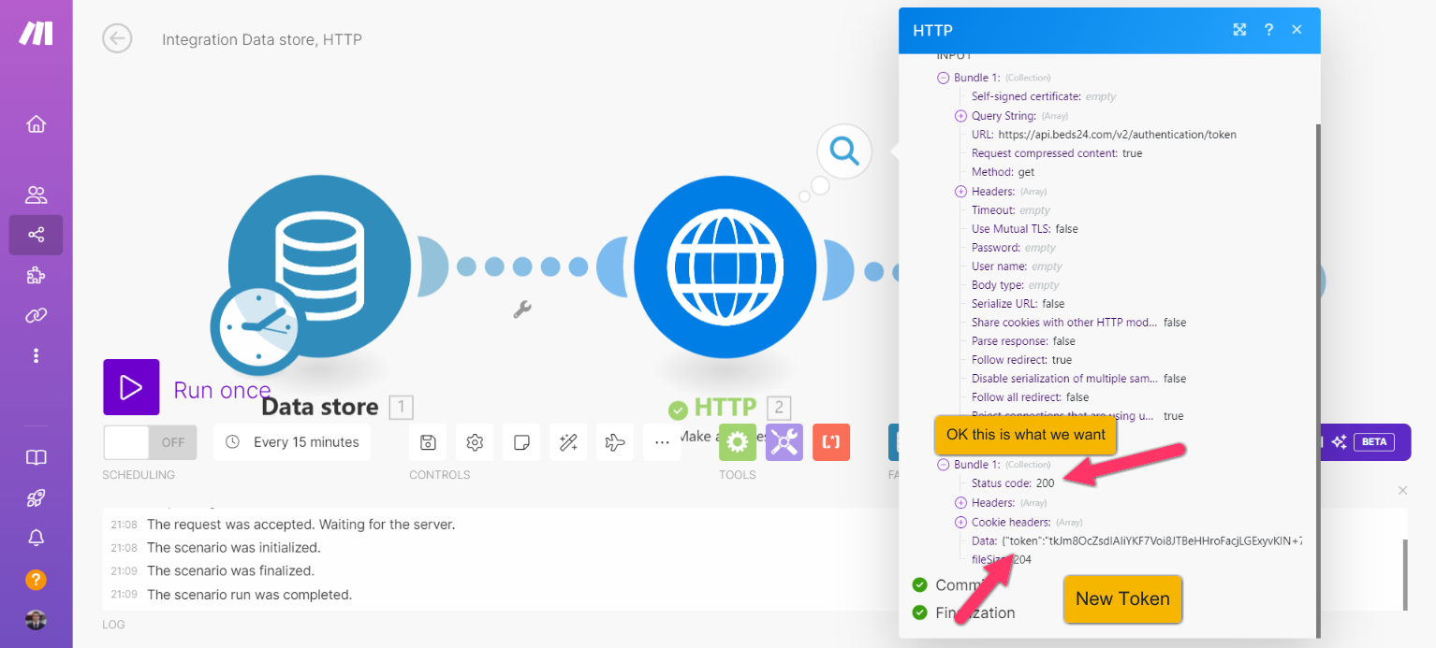Open the Every 15 minutes schedule
Viewport: 1436px width, 648px height.
tap(292, 442)
